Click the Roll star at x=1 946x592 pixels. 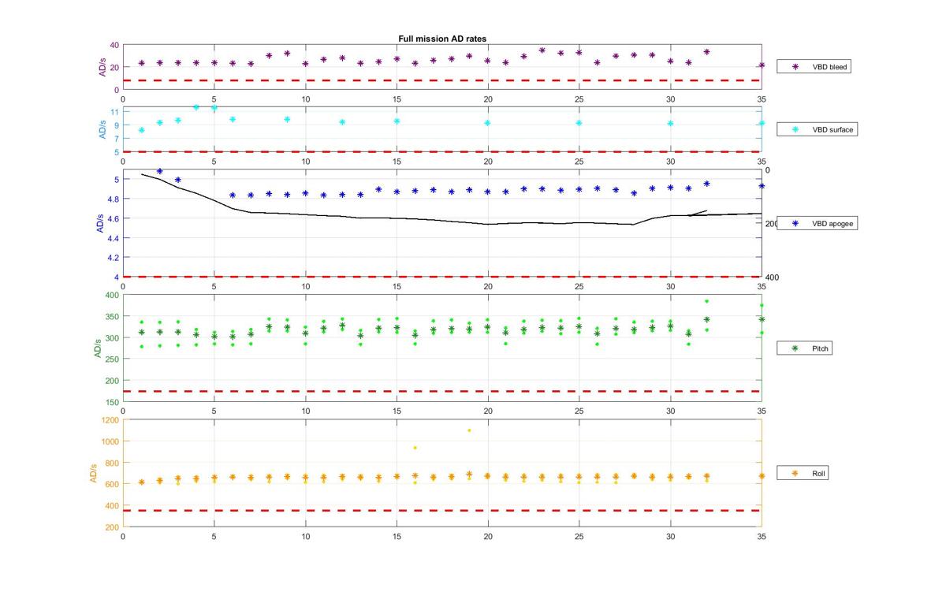coord(141,482)
